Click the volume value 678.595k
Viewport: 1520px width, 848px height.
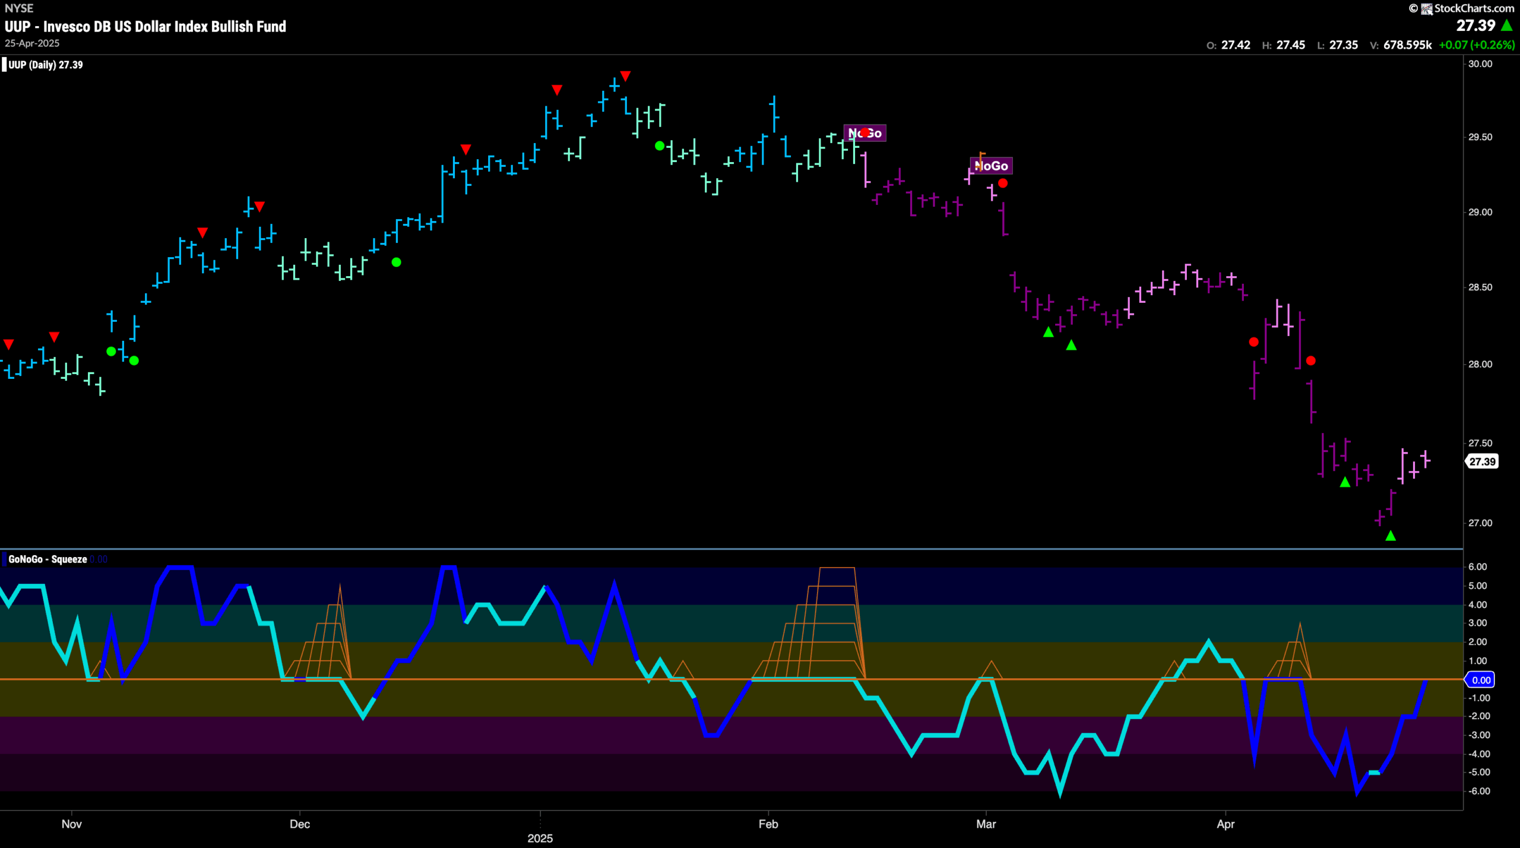tap(1408, 45)
